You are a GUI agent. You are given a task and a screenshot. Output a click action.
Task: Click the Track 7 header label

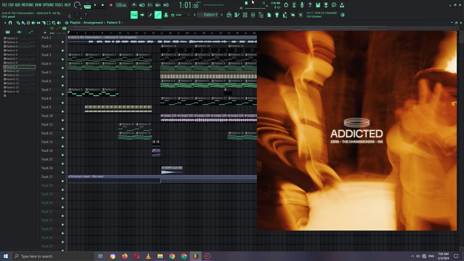pyautogui.click(x=46, y=90)
